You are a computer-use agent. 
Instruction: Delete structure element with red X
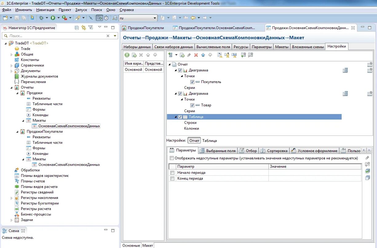[x=196, y=55]
